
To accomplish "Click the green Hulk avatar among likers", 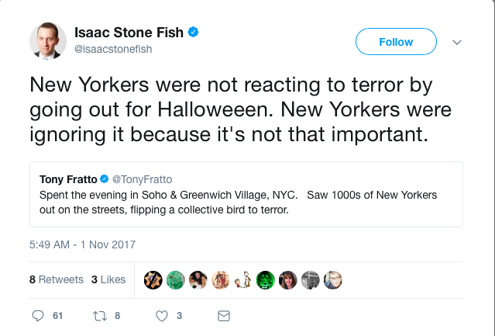I will (x=266, y=279).
